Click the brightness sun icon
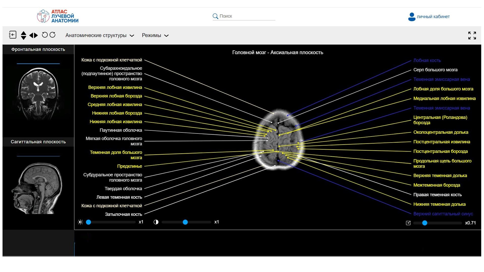The height and width of the screenshot is (272, 484). (80, 222)
